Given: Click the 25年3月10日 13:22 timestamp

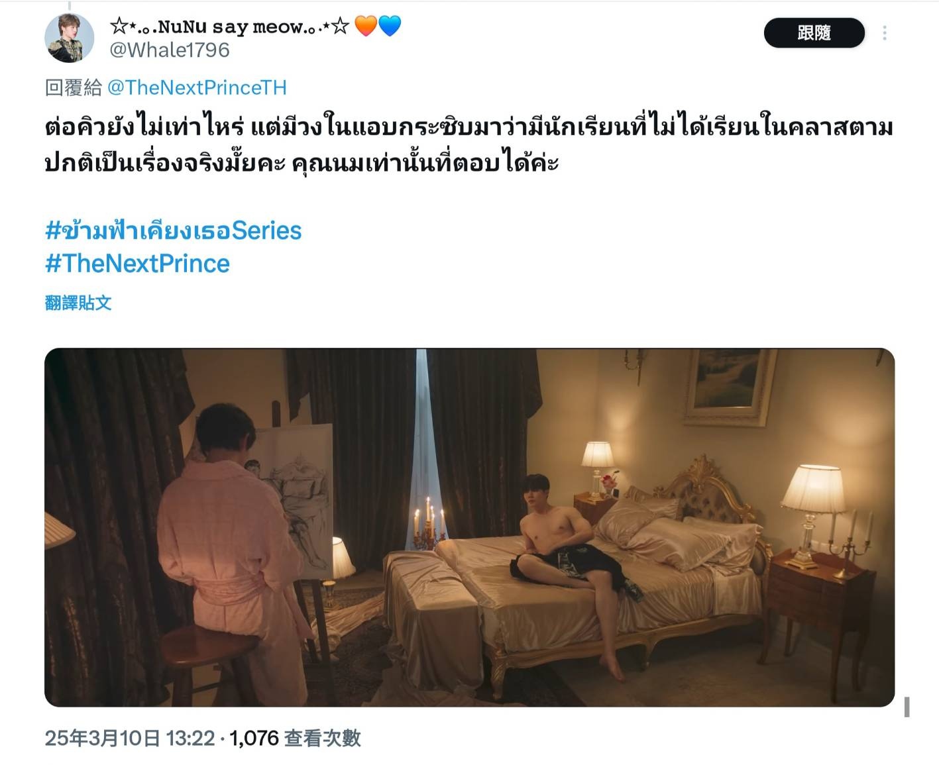Looking at the screenshot, I should pos(130,738).
